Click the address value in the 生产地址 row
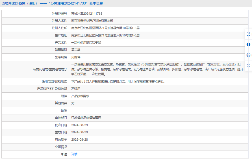Image resolution: width=252 pixels, height=161 pixels. 105,35
